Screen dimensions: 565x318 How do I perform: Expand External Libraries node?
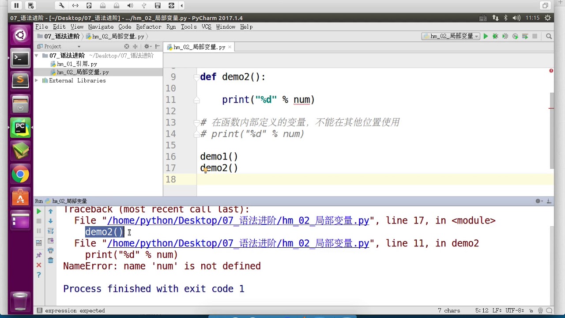point(37,81)
